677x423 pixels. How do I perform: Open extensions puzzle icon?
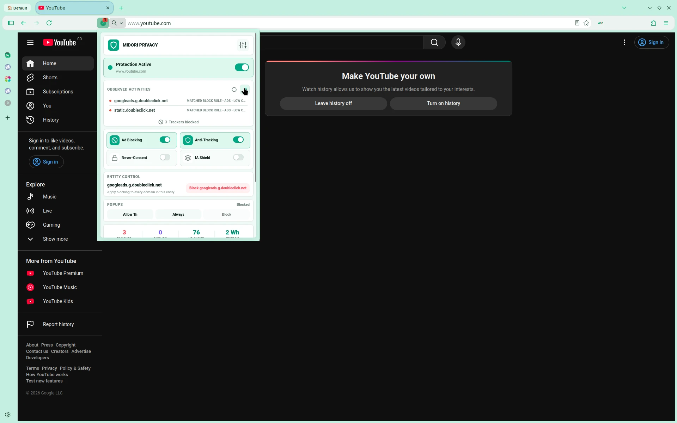pos(653,23)
